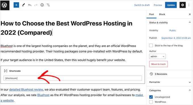Change the Public visibility setting
The height and width of the screenshot is (105, 193).
173,30
